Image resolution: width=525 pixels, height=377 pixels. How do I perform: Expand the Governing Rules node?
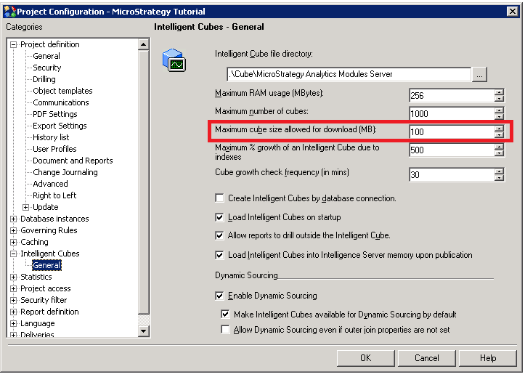(13, 231)
